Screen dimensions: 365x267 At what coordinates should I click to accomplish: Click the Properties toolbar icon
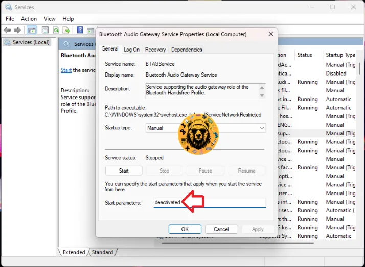point(45,30)
